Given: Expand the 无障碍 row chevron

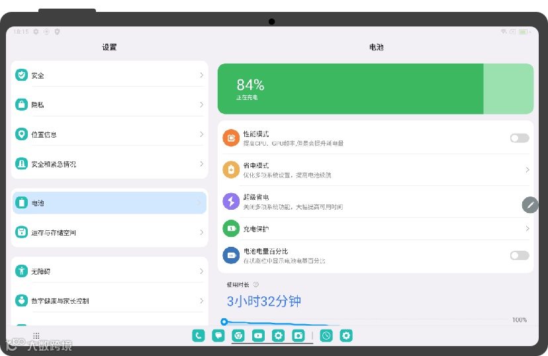Looking at the screenshot, I should tap(202, 271).
